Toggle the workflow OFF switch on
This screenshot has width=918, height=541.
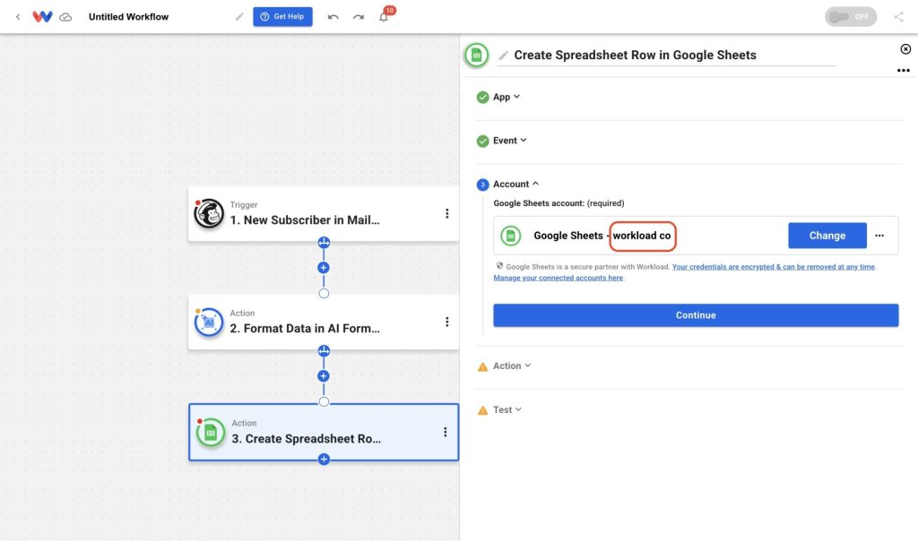coord(851,16)
